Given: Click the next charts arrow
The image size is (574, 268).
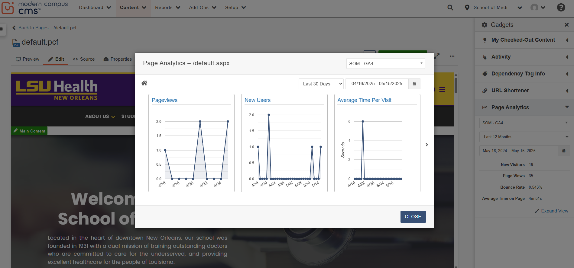Looking at the screenshot, I should (x=426, y=145).
